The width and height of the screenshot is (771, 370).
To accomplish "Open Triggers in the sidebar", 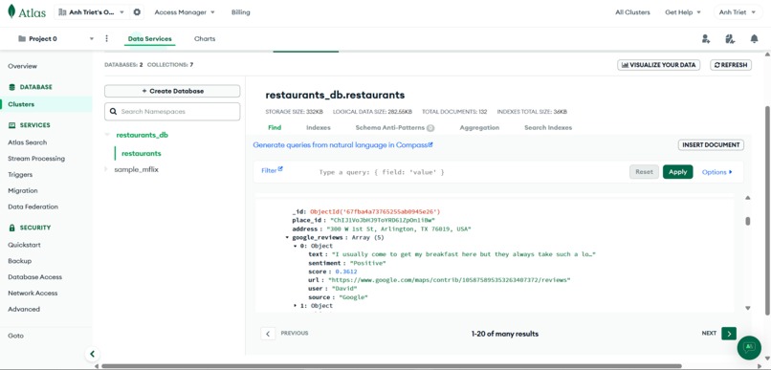I will [x=20, y=174].
